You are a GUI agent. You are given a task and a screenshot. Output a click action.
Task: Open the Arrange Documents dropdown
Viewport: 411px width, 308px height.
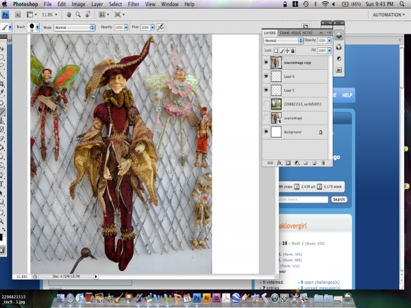point(104,14)
